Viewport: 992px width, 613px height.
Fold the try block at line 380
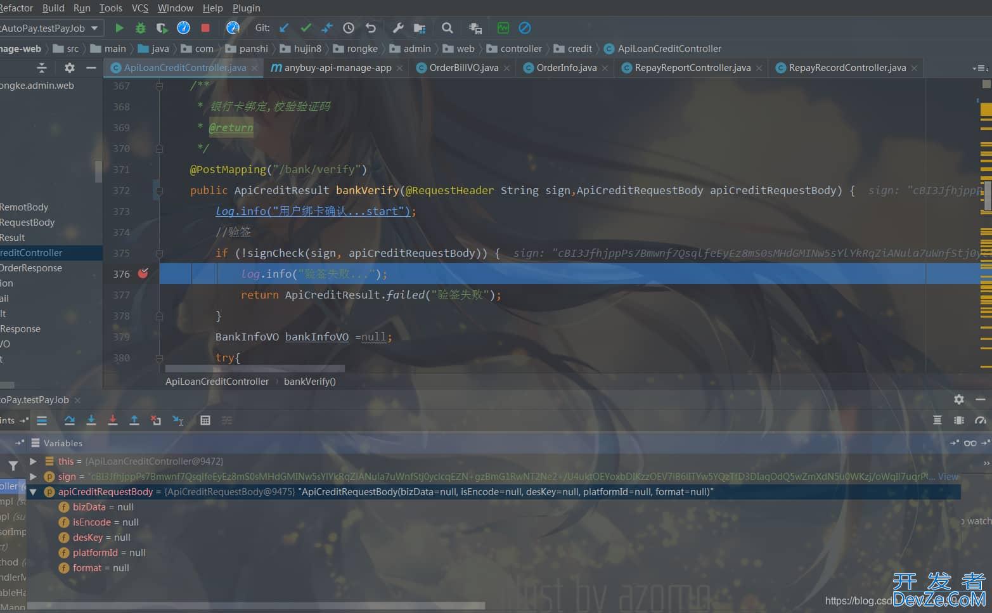pyautogui.click(x=159, y=358)
